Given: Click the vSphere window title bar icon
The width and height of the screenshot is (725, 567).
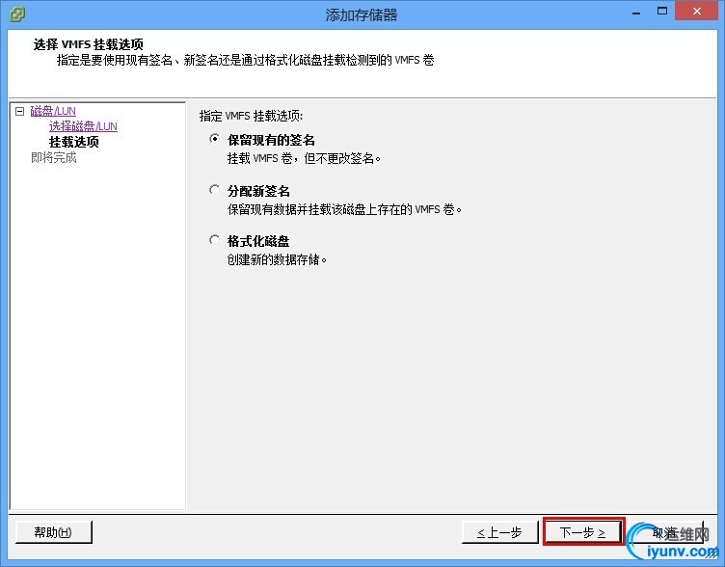Looking at the screenshot, I should 17,14.
